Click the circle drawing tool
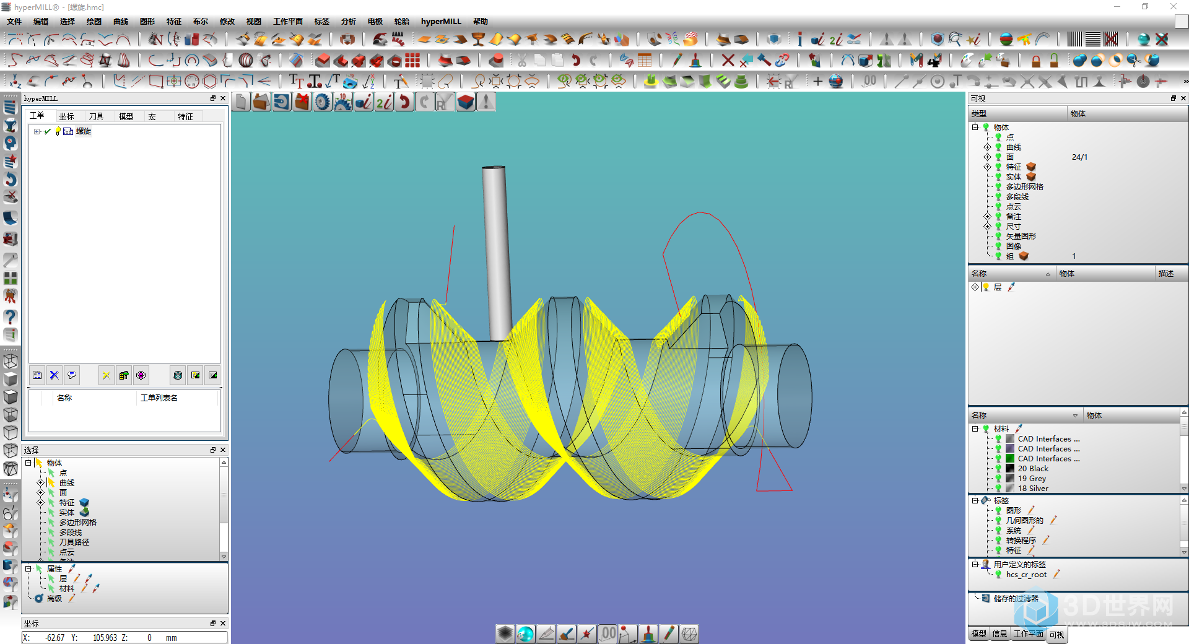This screenshot has width=1189, height=644. click(x=192, y=81)
